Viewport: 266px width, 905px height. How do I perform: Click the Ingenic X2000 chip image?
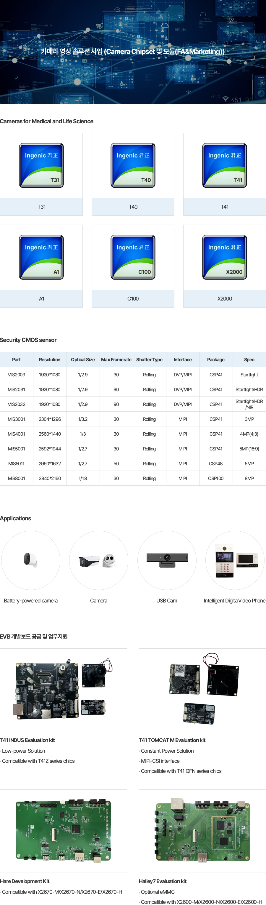click(225, 258)
